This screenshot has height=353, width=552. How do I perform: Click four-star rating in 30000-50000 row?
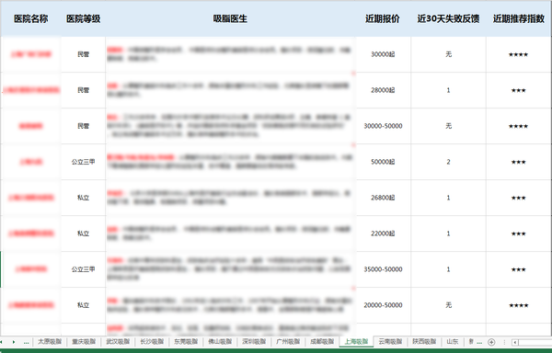pos(519,126)
